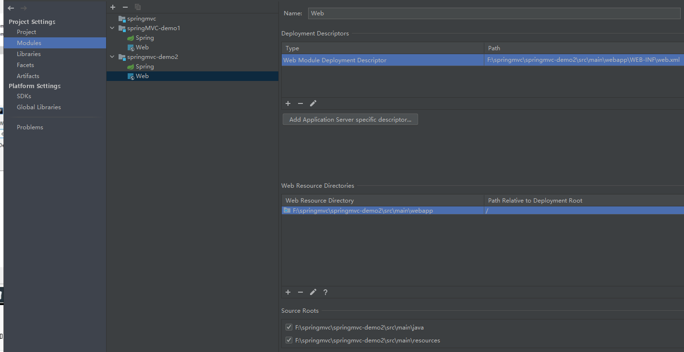Click the copy module icon above tree
The height and width of the screenshot is (352, 684).
click(138, 7)
